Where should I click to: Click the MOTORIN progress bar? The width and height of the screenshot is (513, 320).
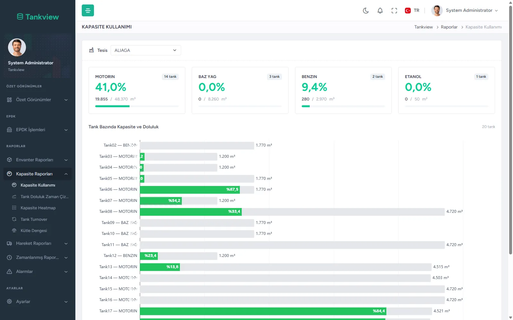(137, 106)
